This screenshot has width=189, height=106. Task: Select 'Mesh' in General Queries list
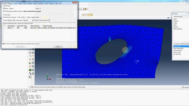point(175,25)
